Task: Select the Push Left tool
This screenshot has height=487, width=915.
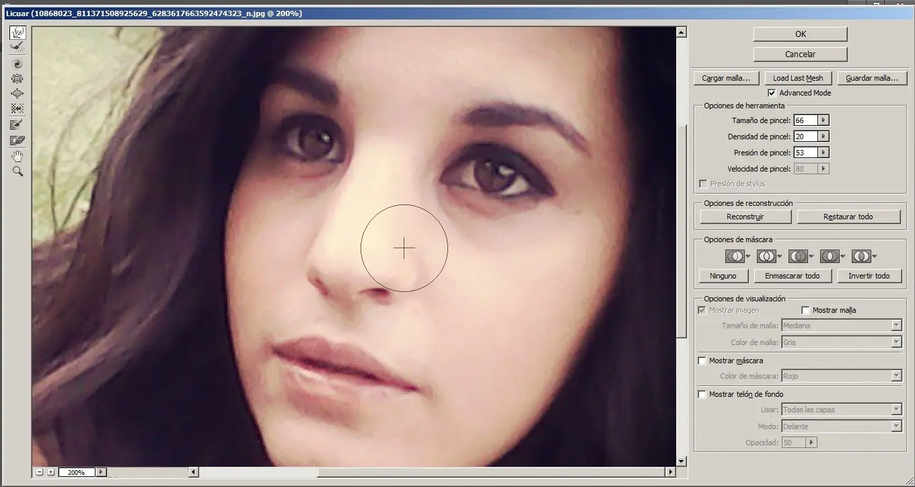Action: coord(17,108)
